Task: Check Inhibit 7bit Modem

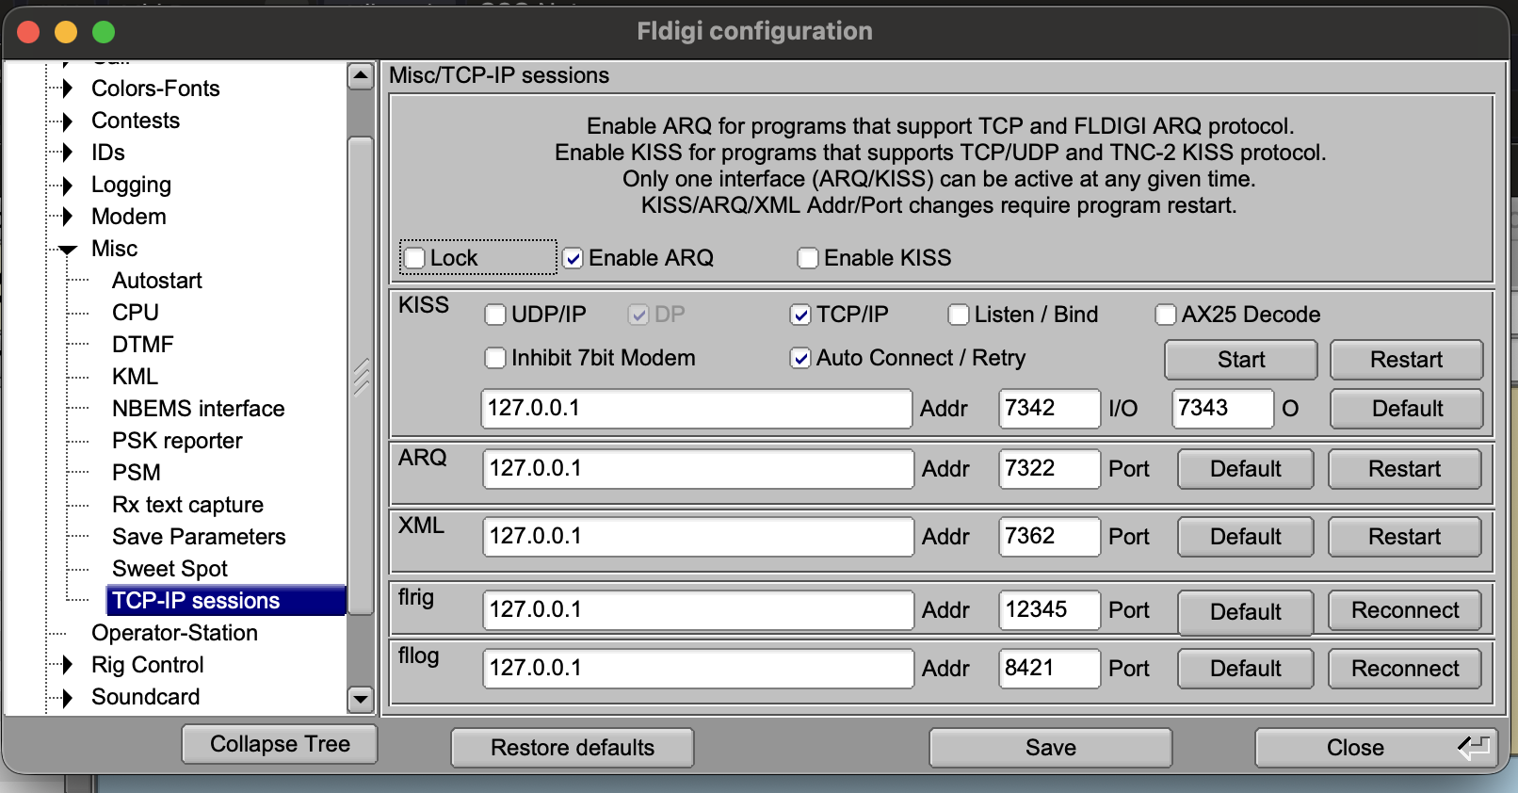Action: (x=495, y=358)
